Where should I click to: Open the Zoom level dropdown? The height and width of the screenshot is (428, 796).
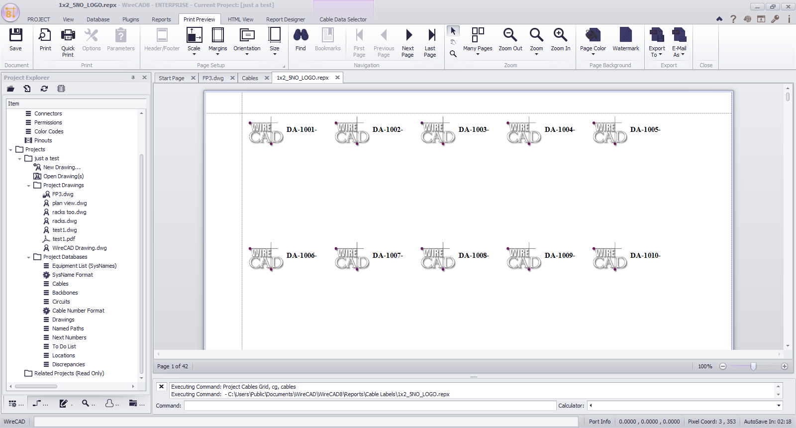click(536, 42)
